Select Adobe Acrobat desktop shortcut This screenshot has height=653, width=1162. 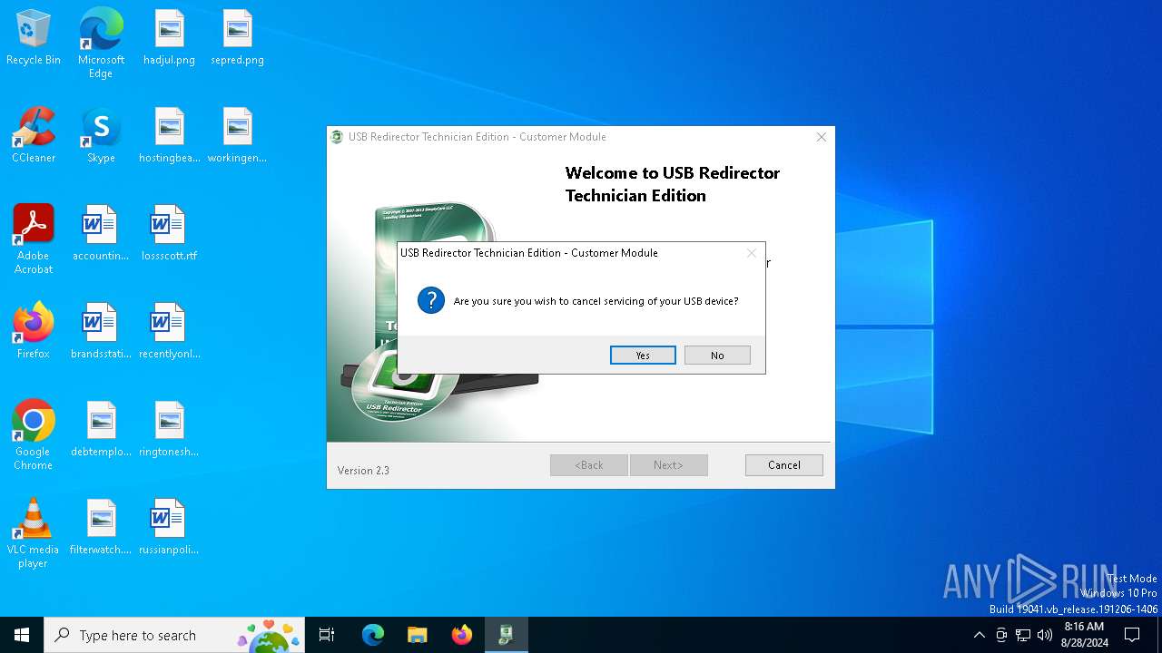click(x=34, y=239)
